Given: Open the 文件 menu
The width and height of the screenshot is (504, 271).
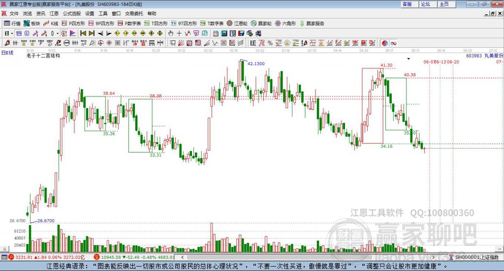Looking at the screenshot, I should (14, 13).
